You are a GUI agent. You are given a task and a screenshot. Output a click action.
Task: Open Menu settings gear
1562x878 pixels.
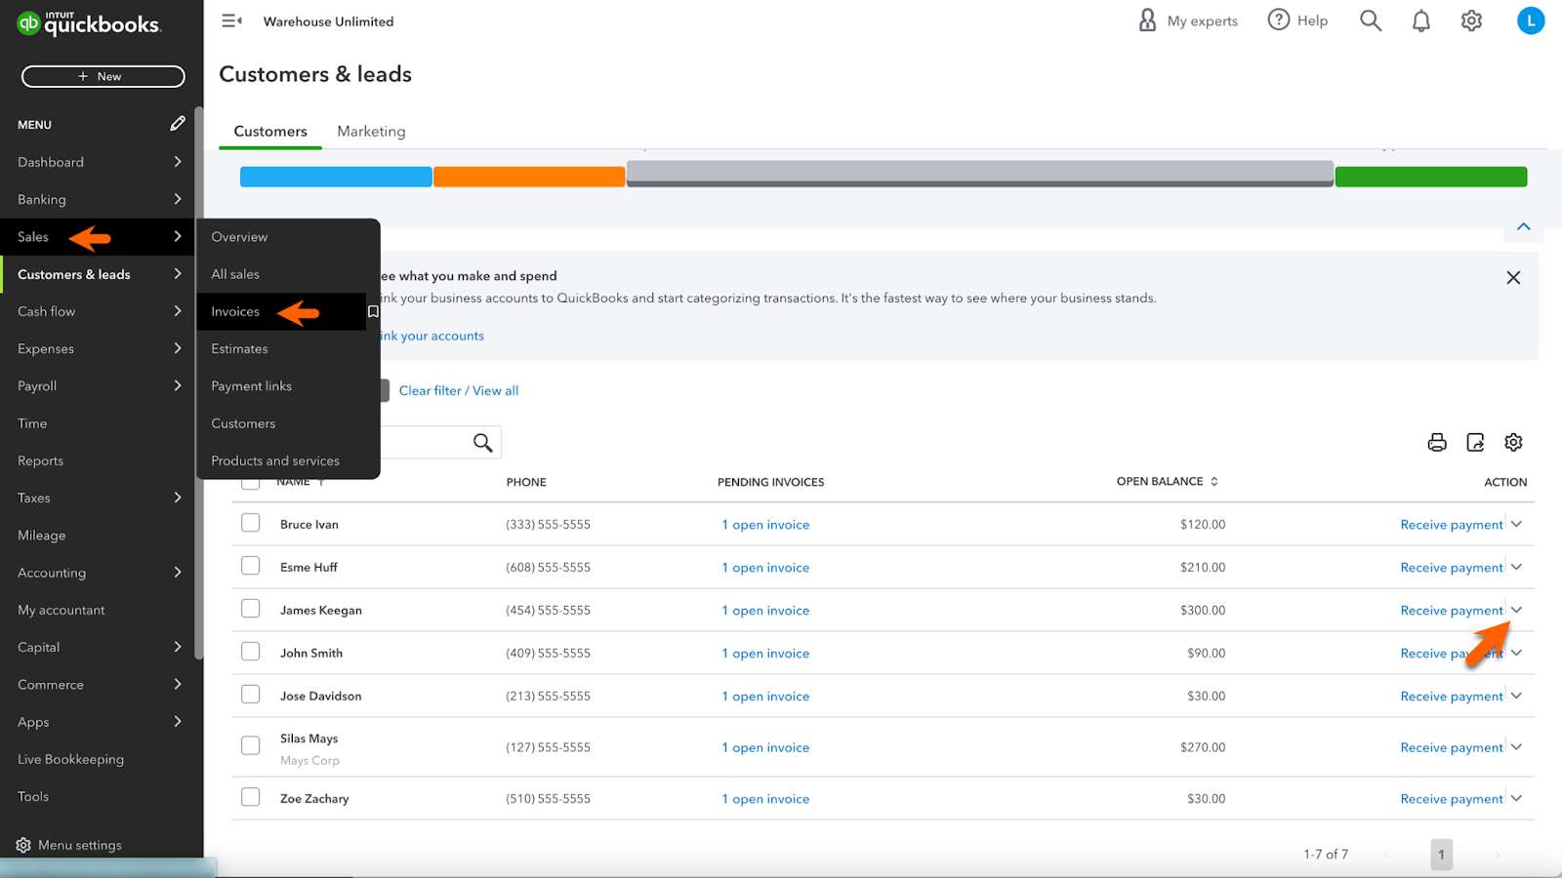click(x=23, y=845)
